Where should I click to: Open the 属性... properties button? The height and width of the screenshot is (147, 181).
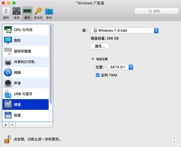coord(100,46)
